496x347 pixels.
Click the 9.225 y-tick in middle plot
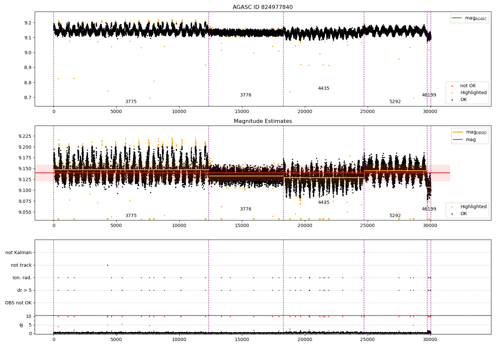[x=25, y=136]
